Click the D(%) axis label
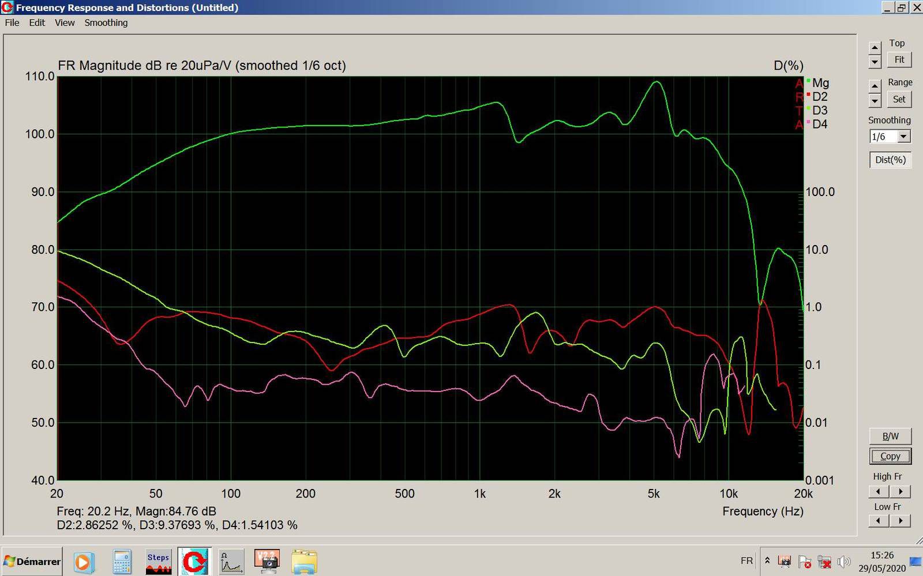923x576 pixels. click(788, 66)
